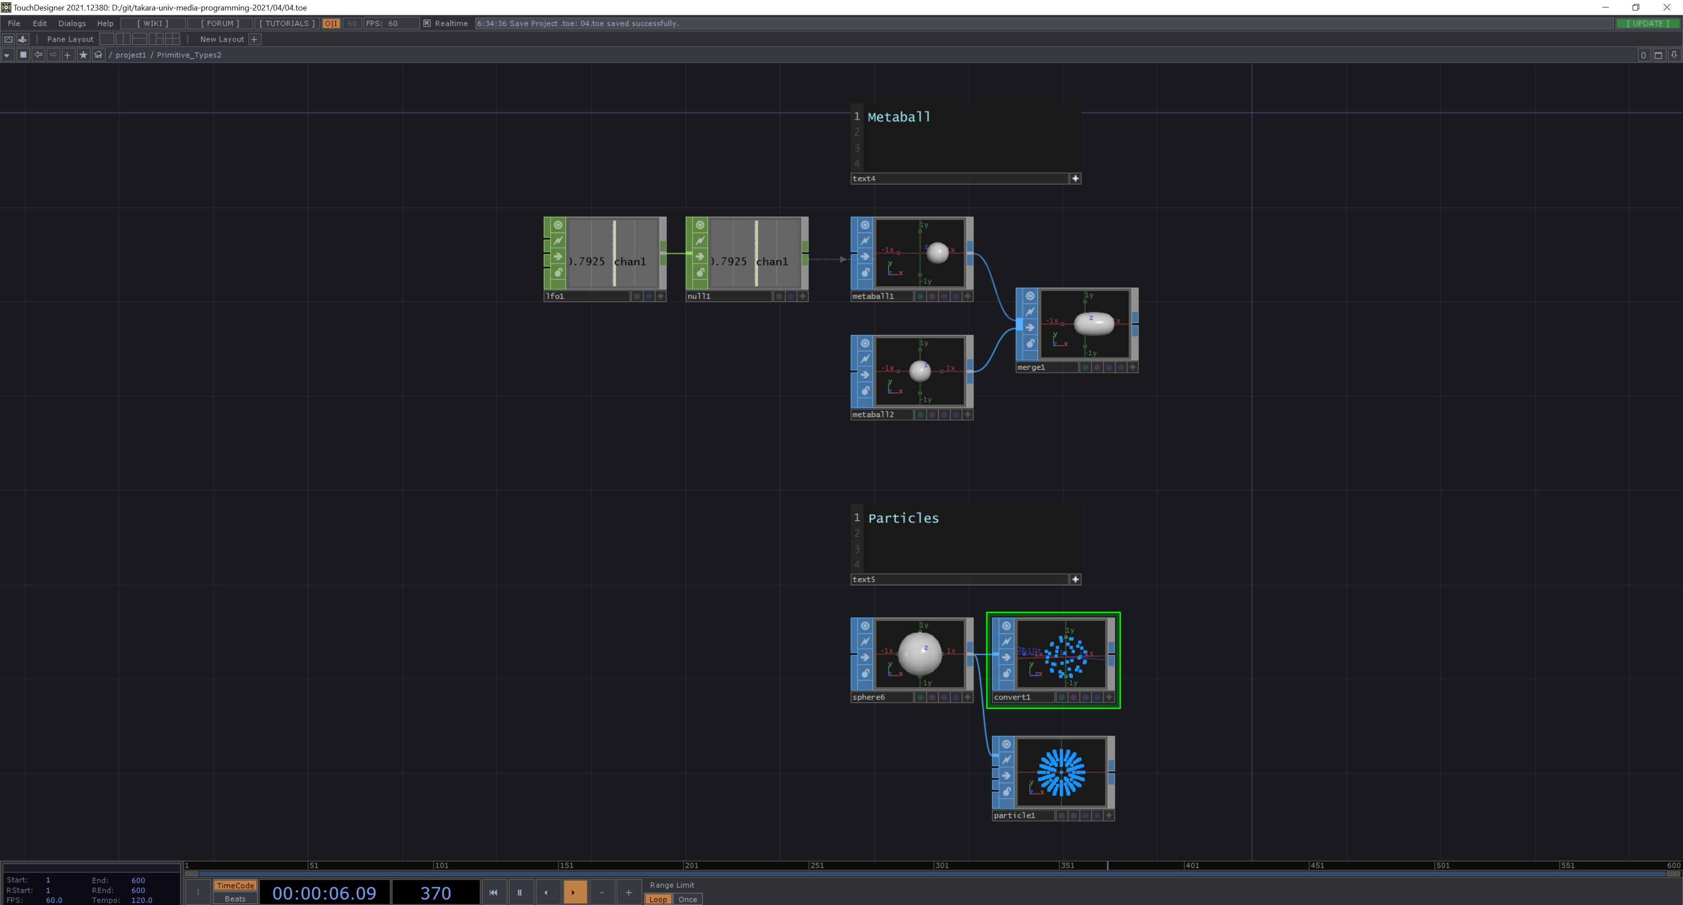Pause the timeline playback

pos(519,892)
